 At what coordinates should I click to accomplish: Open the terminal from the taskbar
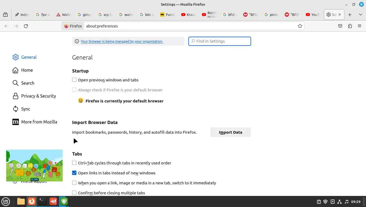(42, 201)
